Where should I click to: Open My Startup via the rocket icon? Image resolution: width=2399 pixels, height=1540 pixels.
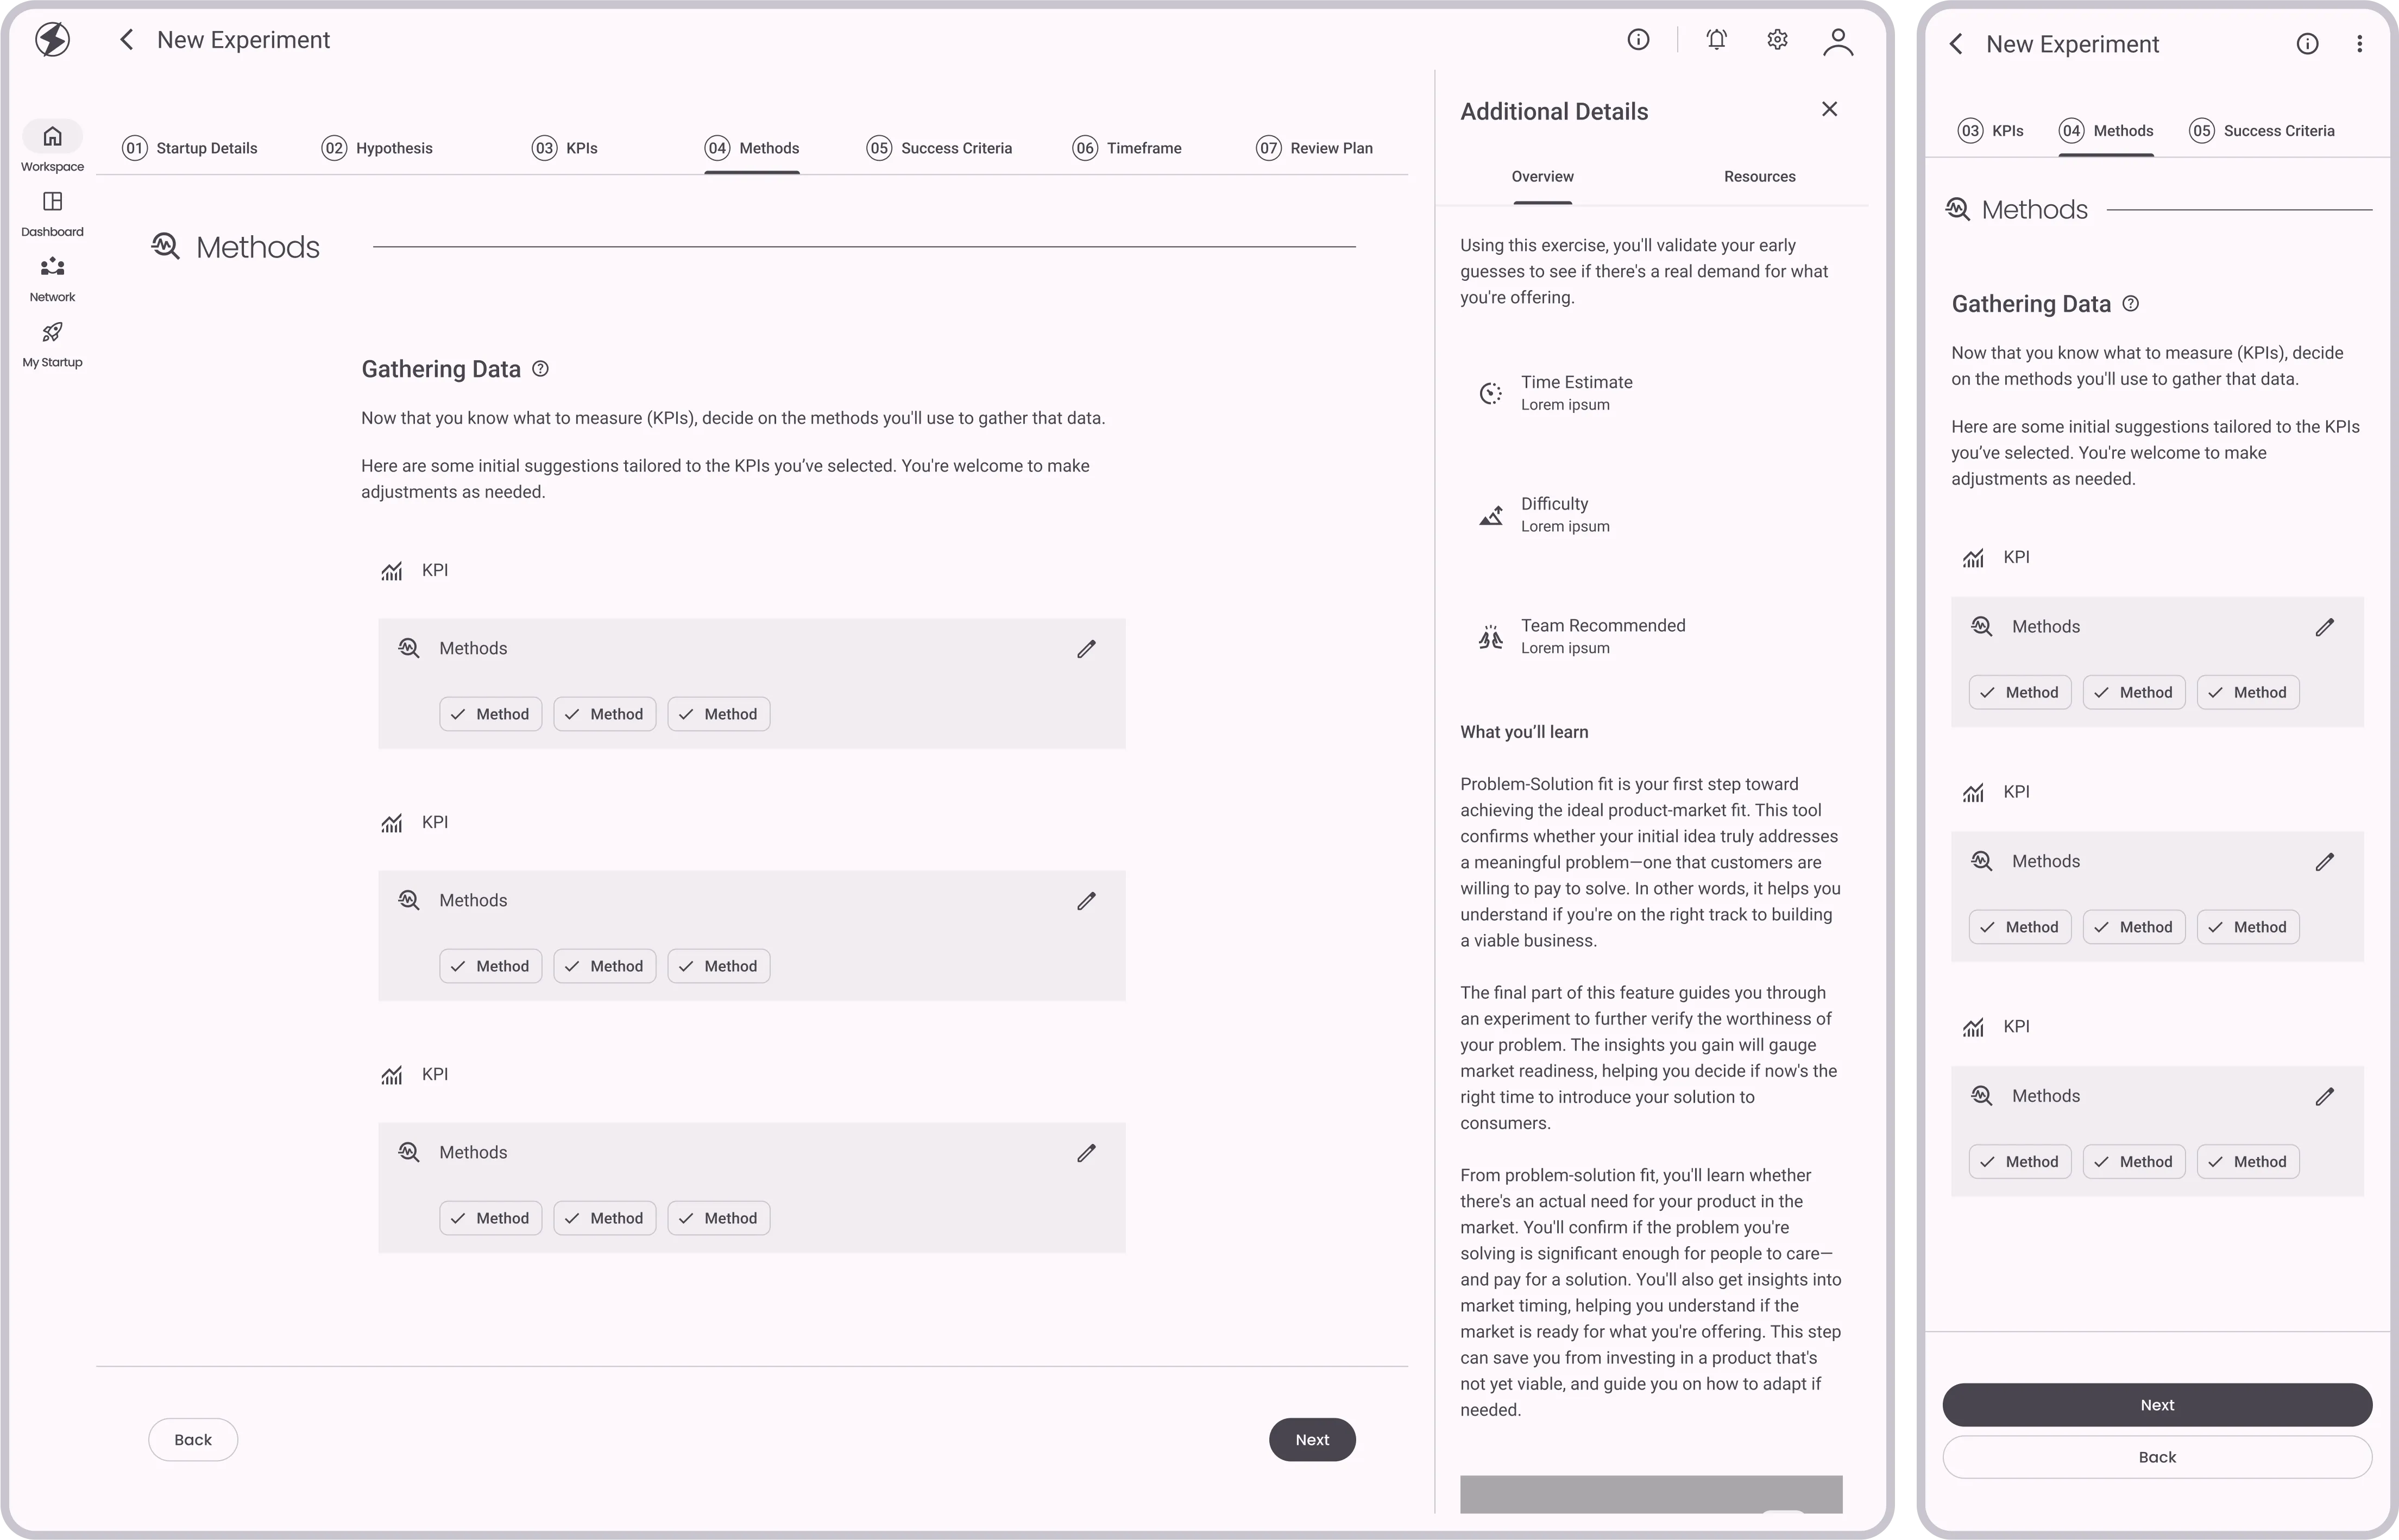[52, 343]
